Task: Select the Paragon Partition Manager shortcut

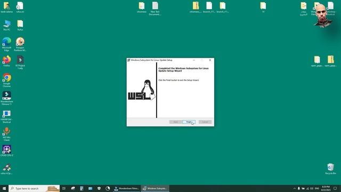Action: [x=20, y=44]
